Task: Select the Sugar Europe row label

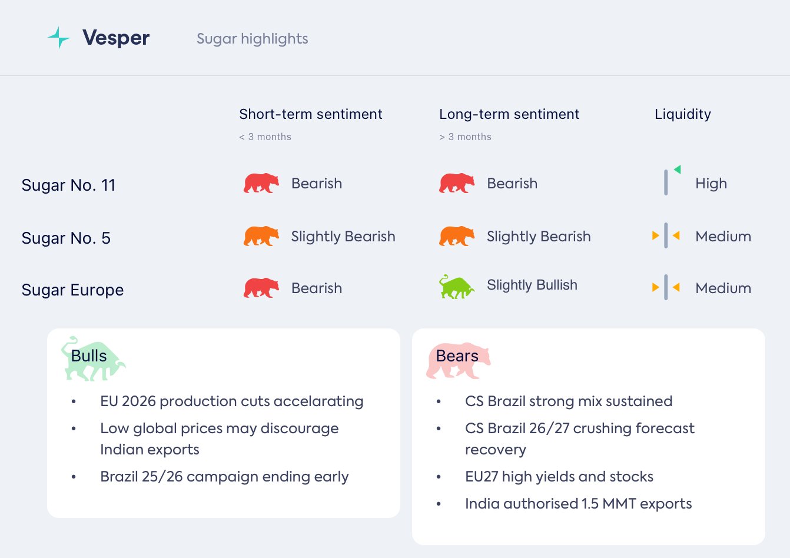Action: [72, 290]
